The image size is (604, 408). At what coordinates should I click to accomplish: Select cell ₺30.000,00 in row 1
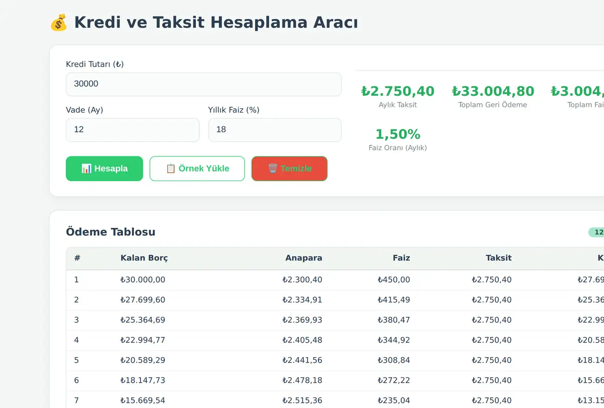[x=143, y=280]
